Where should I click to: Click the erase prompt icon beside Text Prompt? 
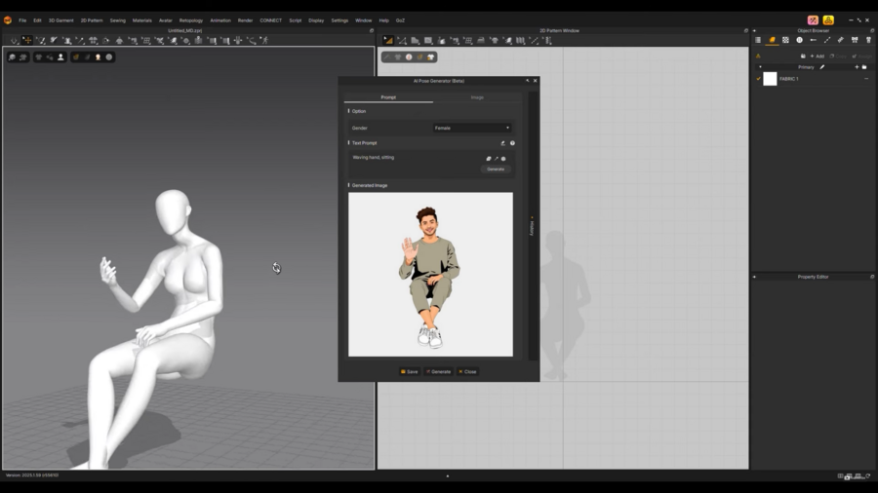503,143
